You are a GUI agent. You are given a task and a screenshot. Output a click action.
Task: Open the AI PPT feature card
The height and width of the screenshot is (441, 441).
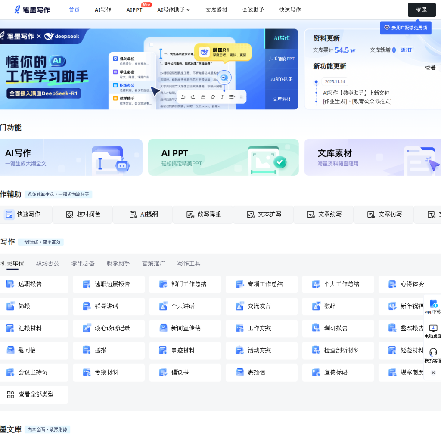224,157
